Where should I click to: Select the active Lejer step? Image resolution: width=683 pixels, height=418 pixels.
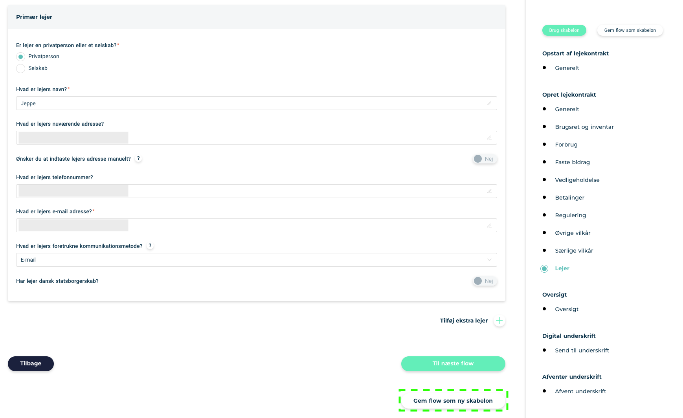tap(562, 268)
